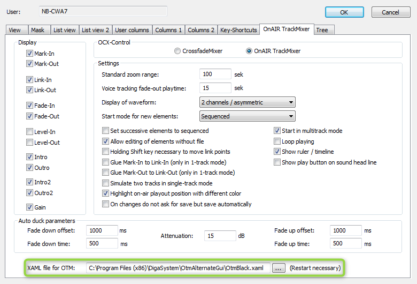Click the Cancel button

390,12
